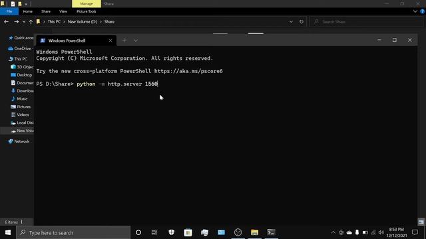Go up one folder level
426x239 pixels.
coord(31,22)
